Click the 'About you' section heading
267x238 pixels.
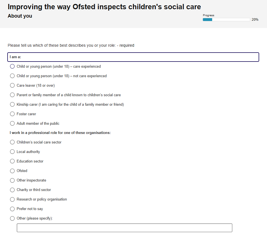[20, 16]
